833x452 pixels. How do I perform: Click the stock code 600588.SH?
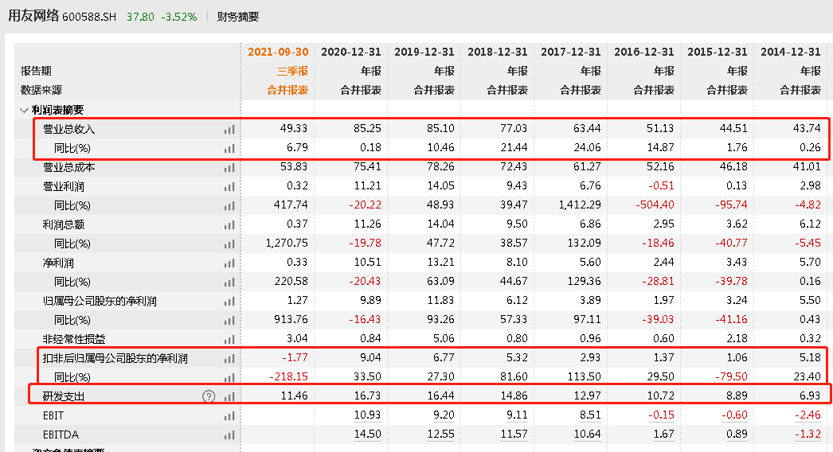88,17
